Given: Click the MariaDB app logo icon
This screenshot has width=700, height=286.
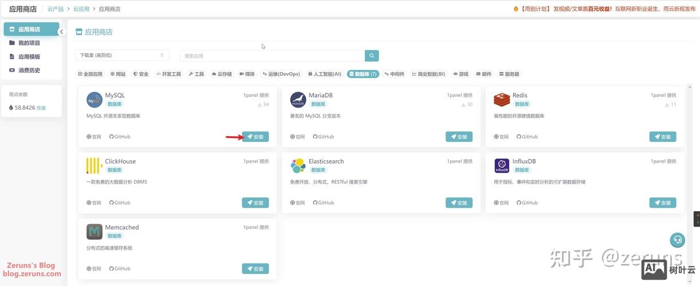Looking at the screenshot, I should pos(298,100).
